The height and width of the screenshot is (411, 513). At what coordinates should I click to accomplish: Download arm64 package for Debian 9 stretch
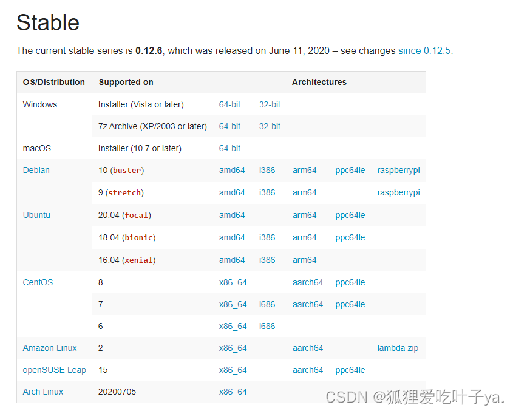(x=304, y=192)
